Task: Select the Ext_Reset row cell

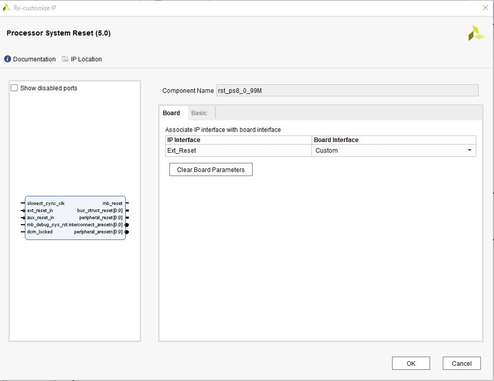Action: coord(238,151)
